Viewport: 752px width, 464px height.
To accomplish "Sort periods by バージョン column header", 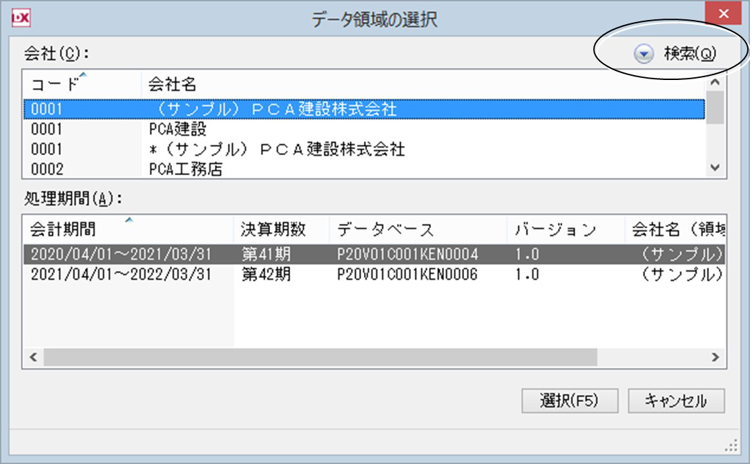I will tap(566, 230).
